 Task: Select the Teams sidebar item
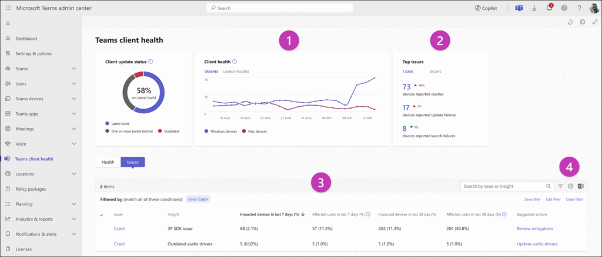click(x=22, y=69)
